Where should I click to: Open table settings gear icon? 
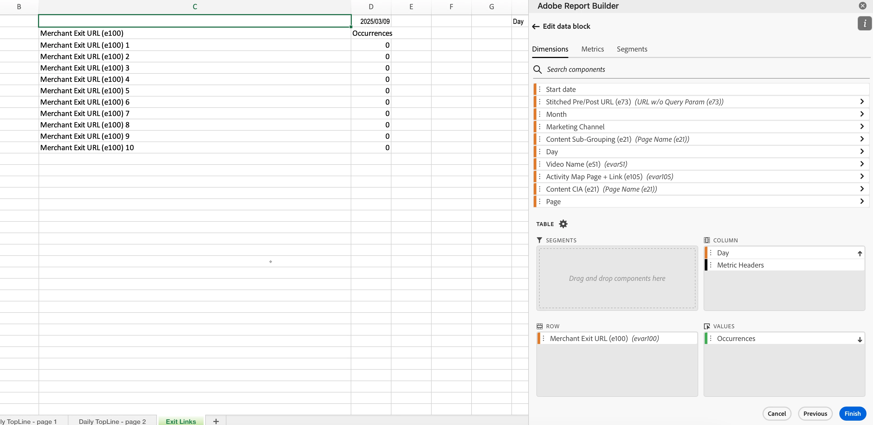click(563, 224)
